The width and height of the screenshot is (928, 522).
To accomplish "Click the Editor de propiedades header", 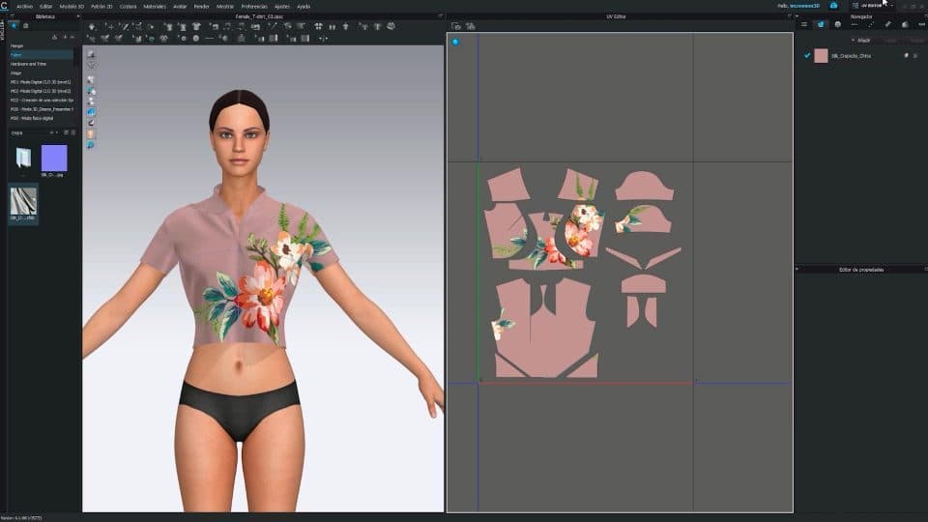I will pos(861,270).
